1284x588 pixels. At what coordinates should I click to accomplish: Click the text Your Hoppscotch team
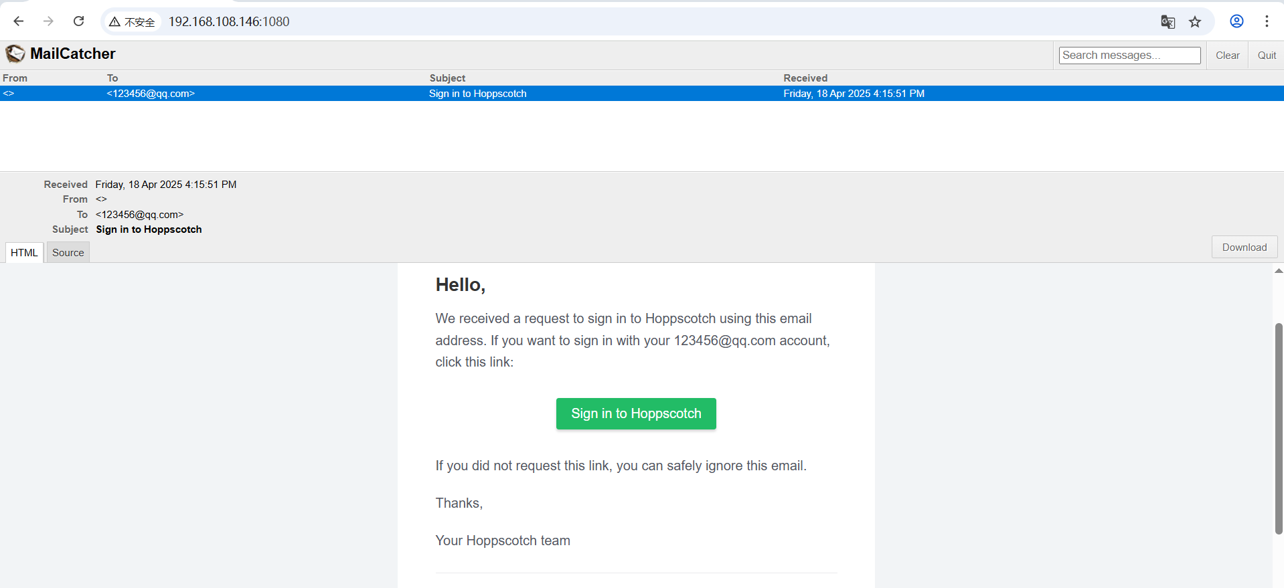click(x=503, y=541)
